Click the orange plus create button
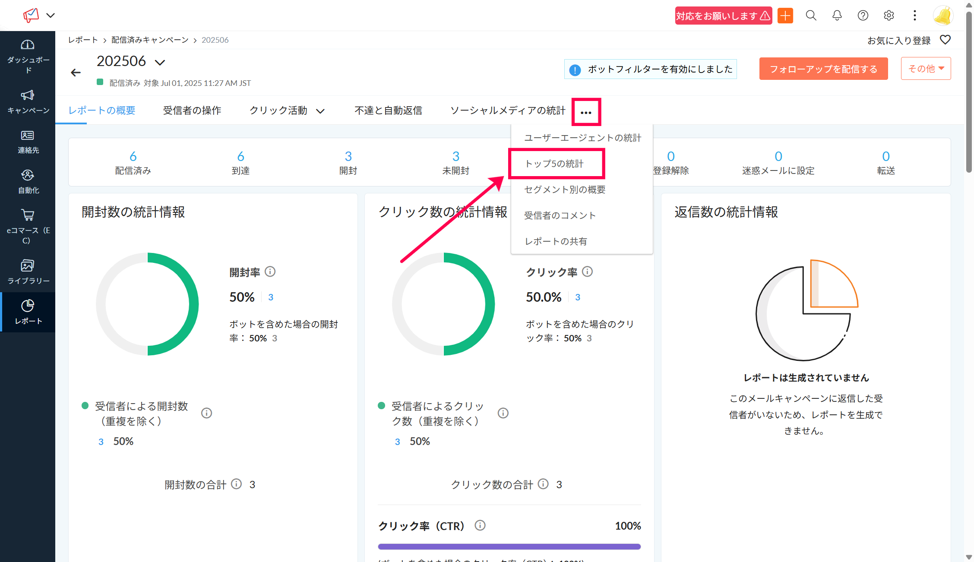This screenshot has width=974, height=562. tap(785, 16)
